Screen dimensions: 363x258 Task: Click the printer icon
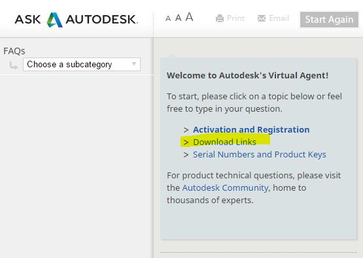click(220, 18)
